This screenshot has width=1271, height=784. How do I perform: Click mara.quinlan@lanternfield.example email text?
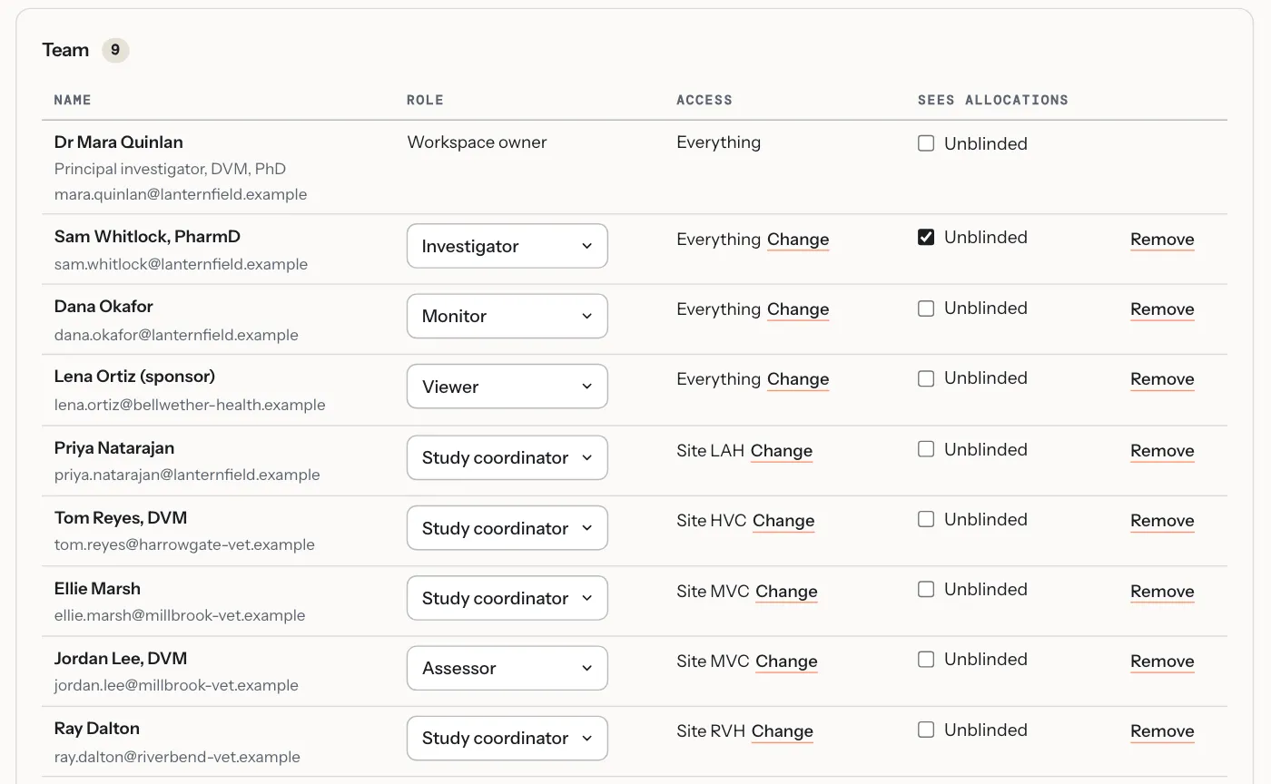tap(181, 194)
